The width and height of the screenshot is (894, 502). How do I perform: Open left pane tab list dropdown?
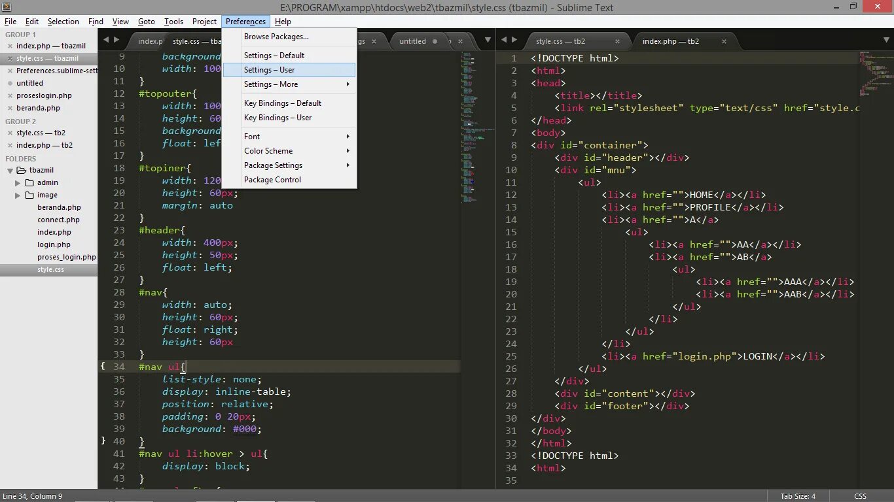pos(488,40)
